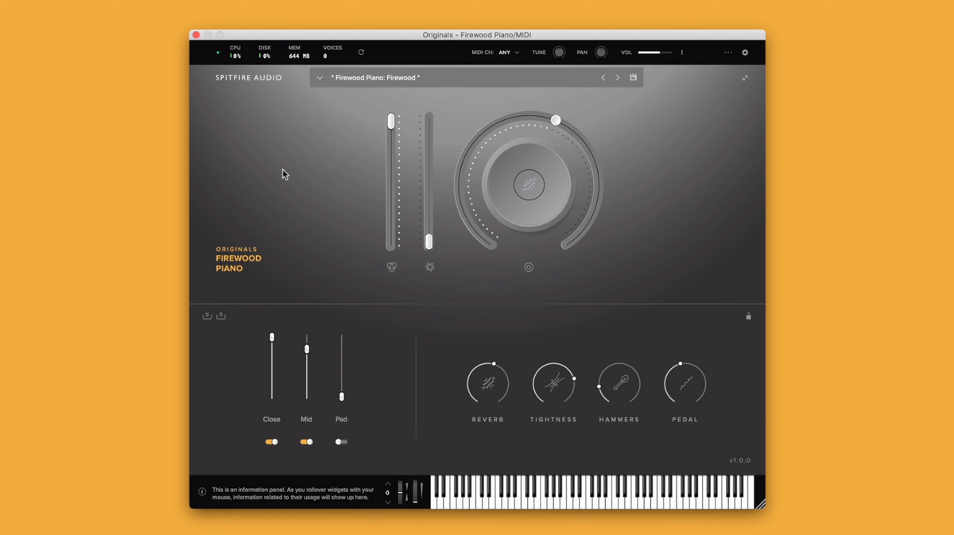Click the save preset floppy disk icon

point(633,78)
